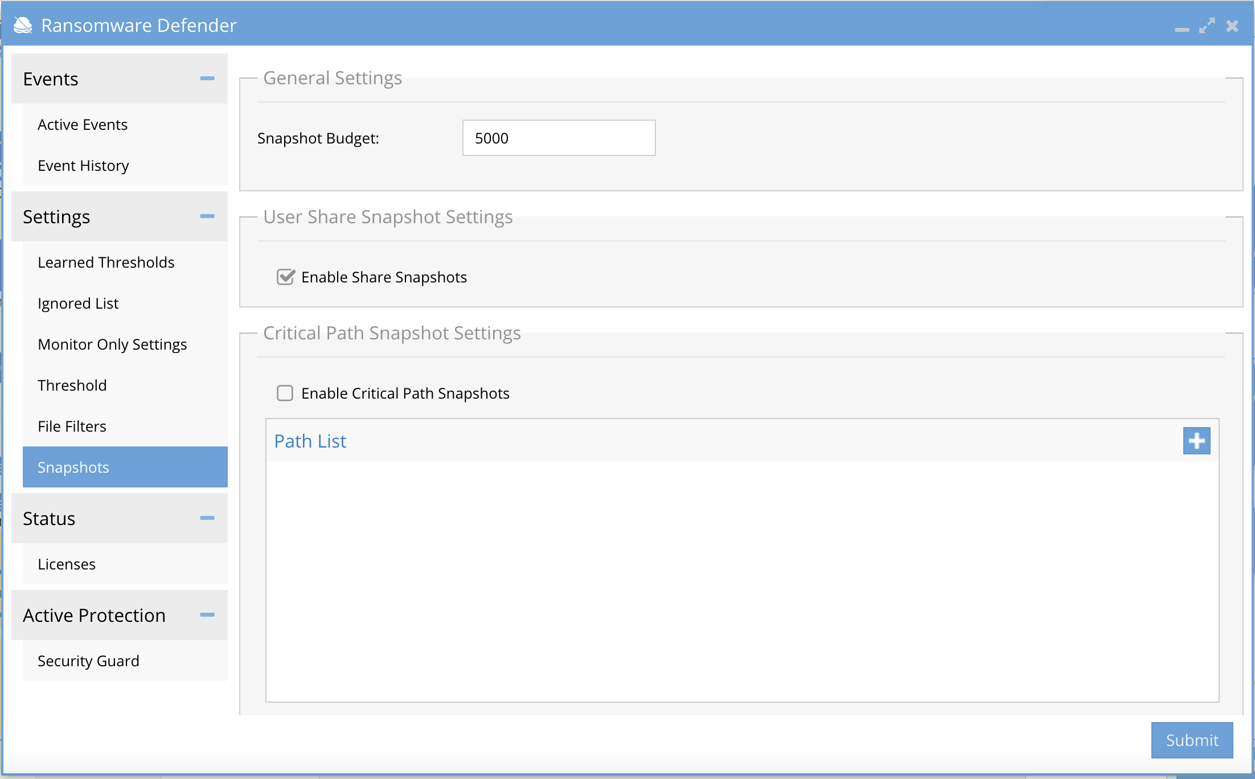Open the Security Guard page

tap(88, 661)
